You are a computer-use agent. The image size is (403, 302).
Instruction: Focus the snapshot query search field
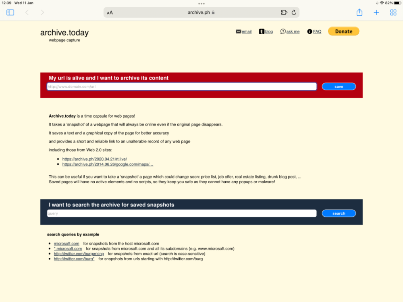coord(181,213)
